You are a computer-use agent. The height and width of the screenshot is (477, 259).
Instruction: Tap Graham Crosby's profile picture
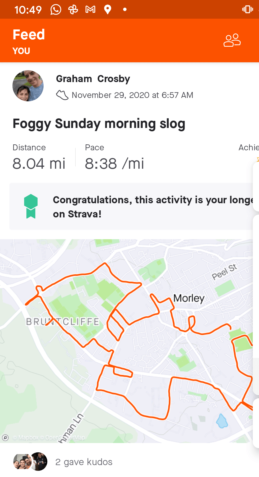(28, 86)
